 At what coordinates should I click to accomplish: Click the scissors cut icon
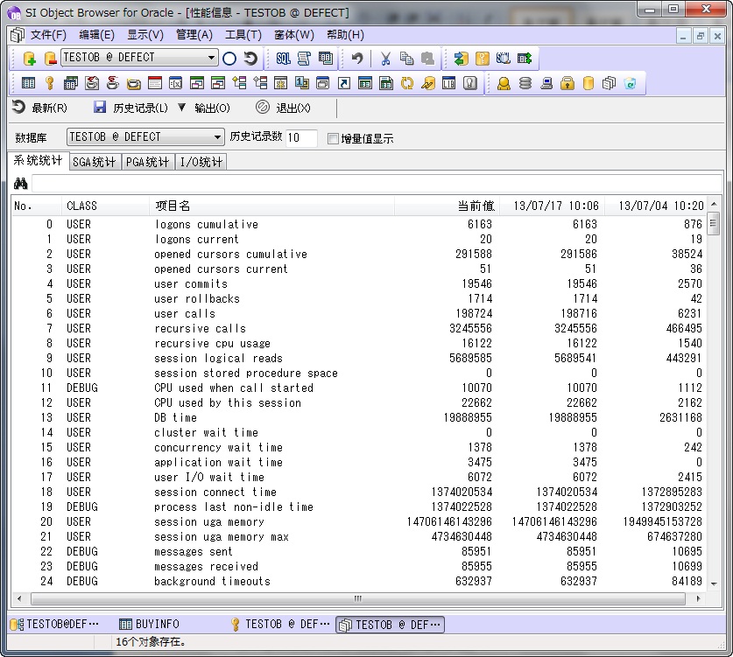tap(384, 59)
